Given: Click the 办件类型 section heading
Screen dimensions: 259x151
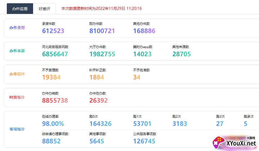Looking at the screenshot, I should tap(17, 28).
